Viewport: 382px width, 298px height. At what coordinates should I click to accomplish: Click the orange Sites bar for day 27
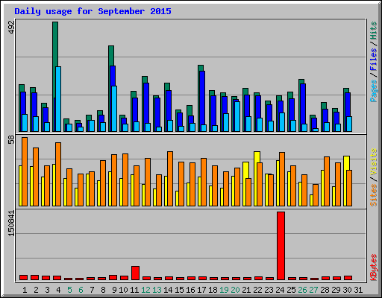click(316, 195)
